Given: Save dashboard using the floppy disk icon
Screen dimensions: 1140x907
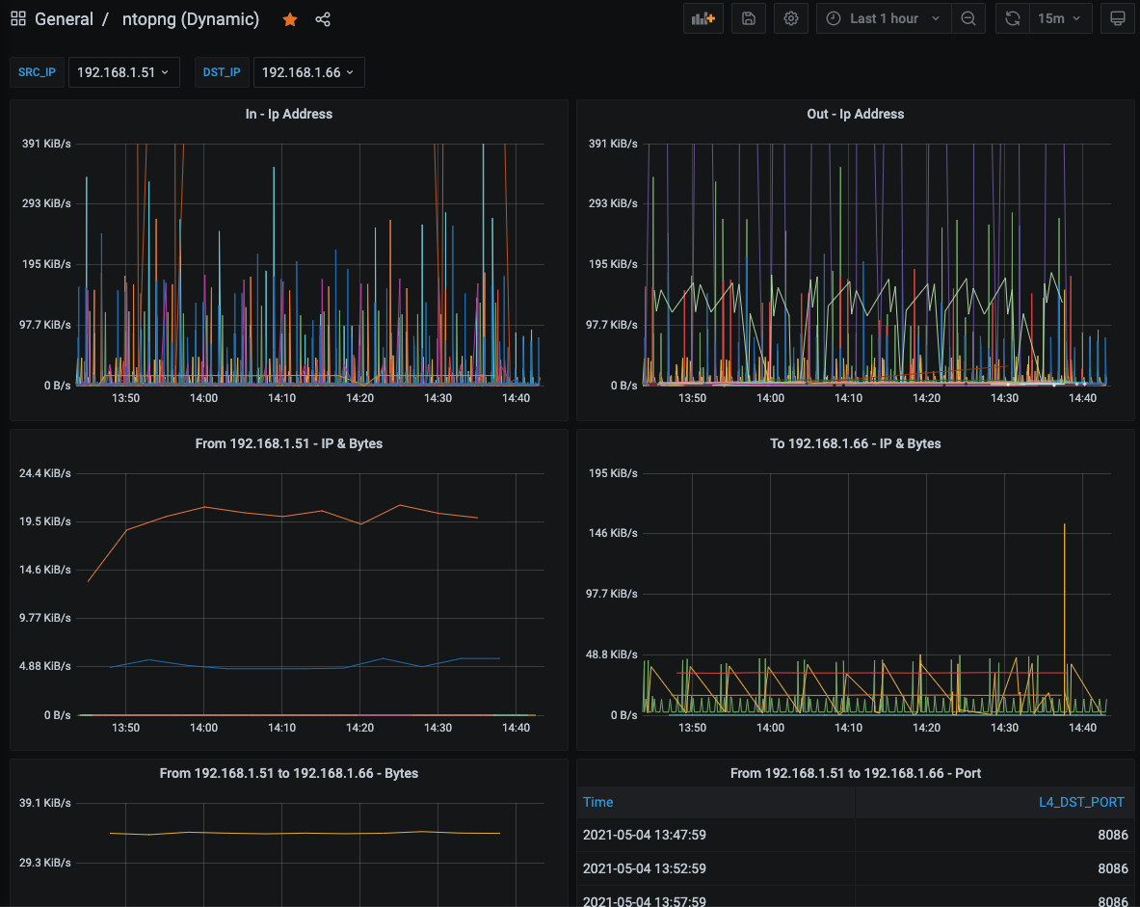Looking at the screenshot, I should [x=749, y=18].
